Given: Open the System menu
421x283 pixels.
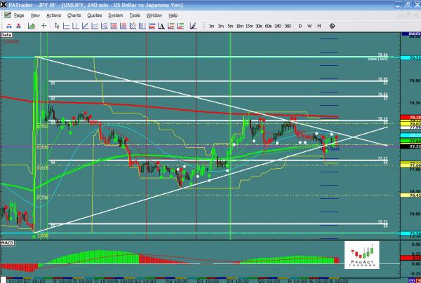Looking at the screenshot, I should 114,15.
